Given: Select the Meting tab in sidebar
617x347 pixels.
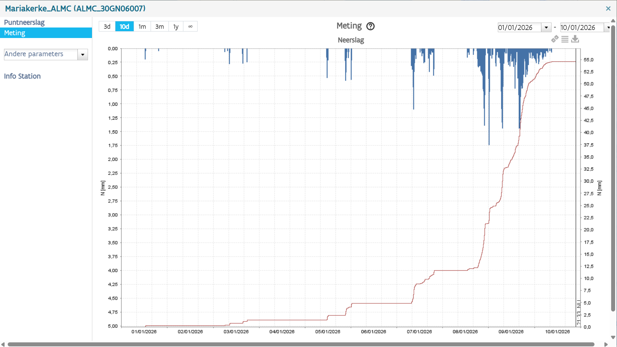Looking at the screenshot, I should pyautogui.click(x=46, y=33).
